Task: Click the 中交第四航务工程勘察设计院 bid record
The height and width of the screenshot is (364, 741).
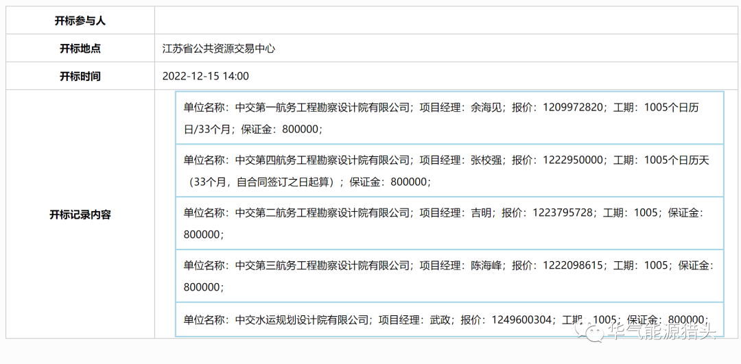Action: [x=449, y=171]
